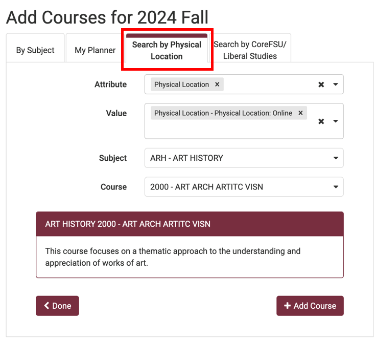Screen dimensions: 377x340
Task: Remove the Physical Location: Online value tag
Action: click(x=300, y=113)
